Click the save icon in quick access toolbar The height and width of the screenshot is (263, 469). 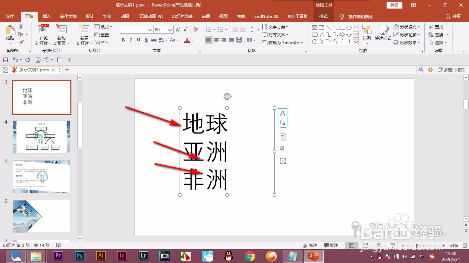[5, 60]
